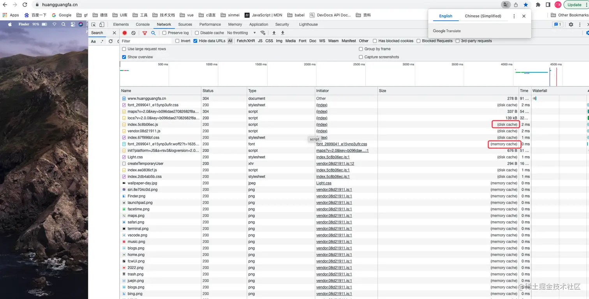Image resolution: width=589 pixels, height=299 pixels.
Task: Open translate popup options menu
Action: coord(514,16)
